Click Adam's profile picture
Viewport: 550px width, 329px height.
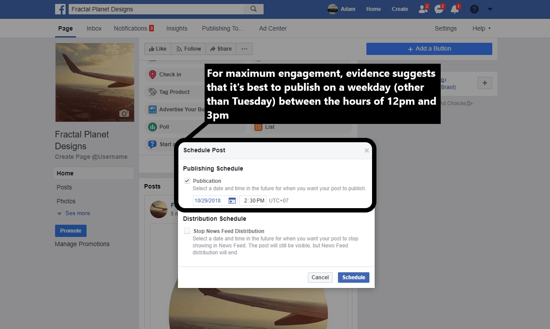coord(333,9)
